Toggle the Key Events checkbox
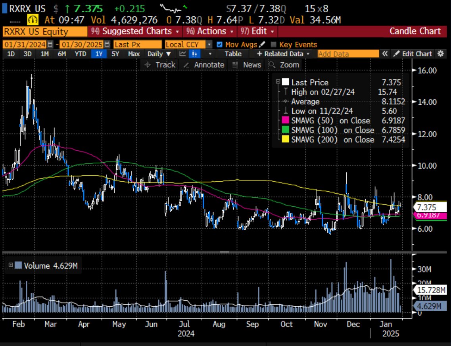This screenshot has height=346, width=451. tap(274, 44)
